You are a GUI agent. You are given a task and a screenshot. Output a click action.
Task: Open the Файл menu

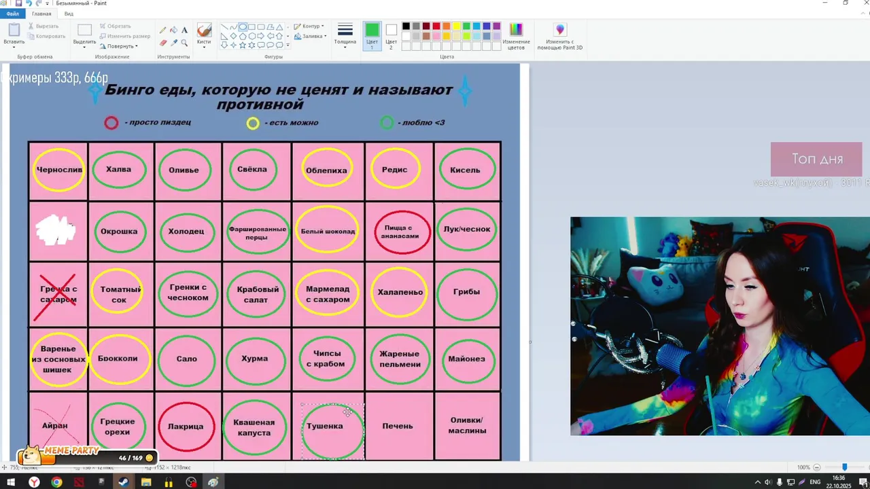coord(13,14)
